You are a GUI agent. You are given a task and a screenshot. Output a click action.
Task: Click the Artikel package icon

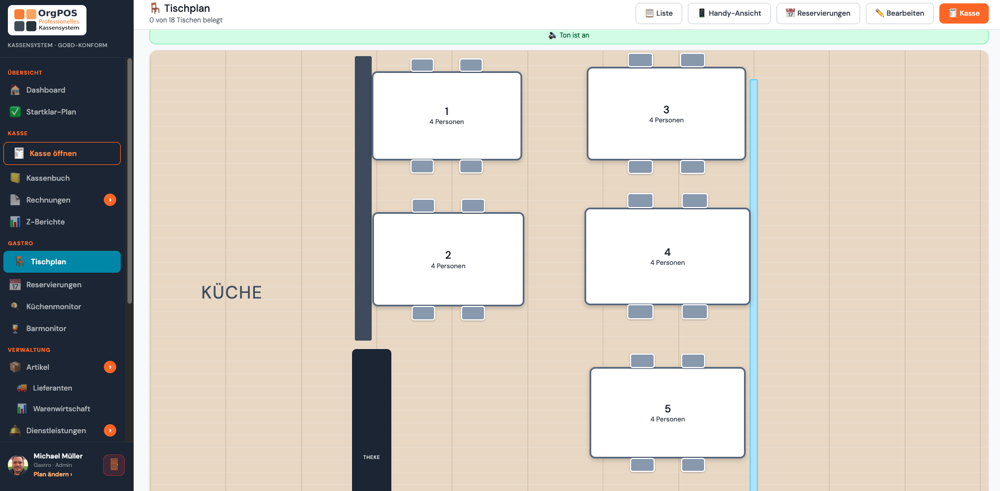(x=15, y=367)
